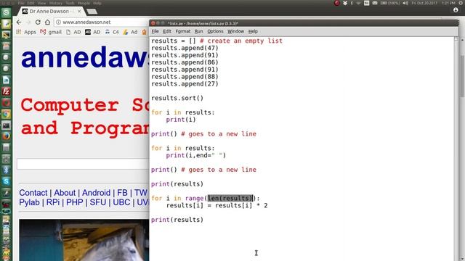Launch FileZilla from the dock
This screenshot has width=465, height=261.
[x=6, y=91]
